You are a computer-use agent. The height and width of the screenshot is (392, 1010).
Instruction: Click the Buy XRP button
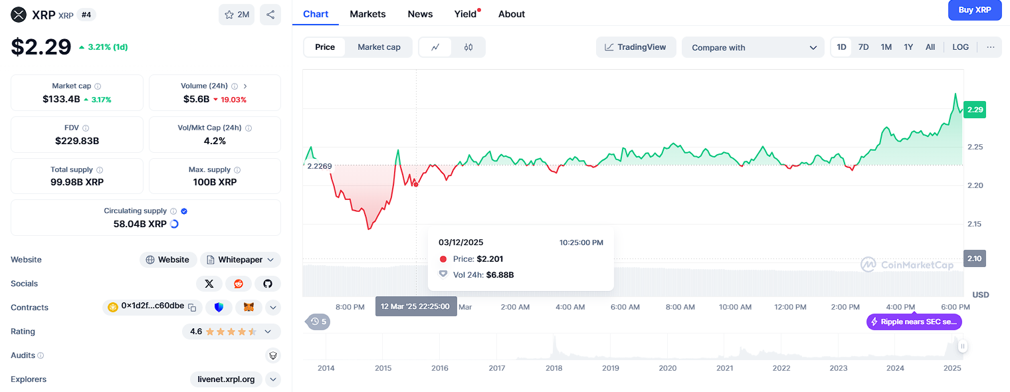tap(975, 10)
